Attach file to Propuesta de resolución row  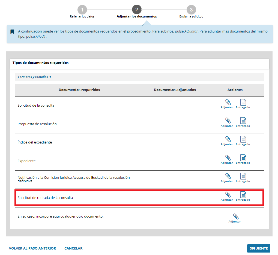(x=227, y=122)
